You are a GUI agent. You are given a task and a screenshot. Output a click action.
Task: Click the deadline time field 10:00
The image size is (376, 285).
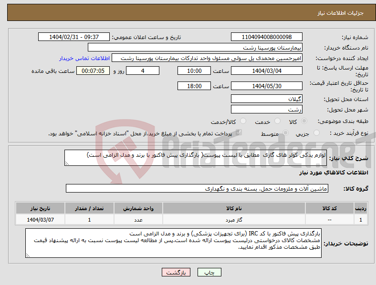[194, 71]
